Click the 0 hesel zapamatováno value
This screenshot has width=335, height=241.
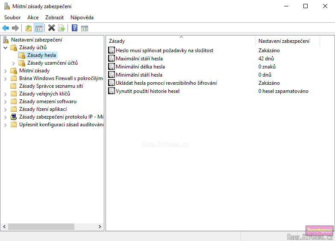tap(283, 91)
